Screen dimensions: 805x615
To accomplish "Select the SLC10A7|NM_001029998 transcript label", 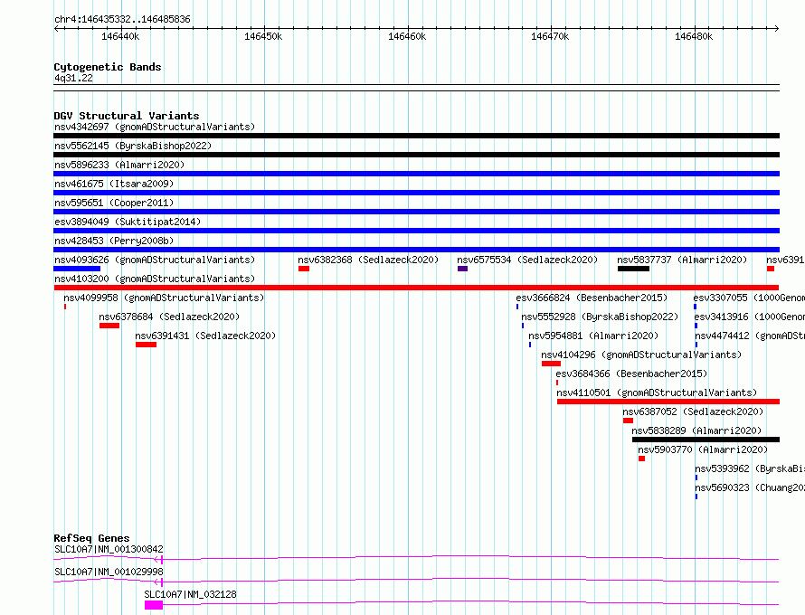I will tap(109, 572).
